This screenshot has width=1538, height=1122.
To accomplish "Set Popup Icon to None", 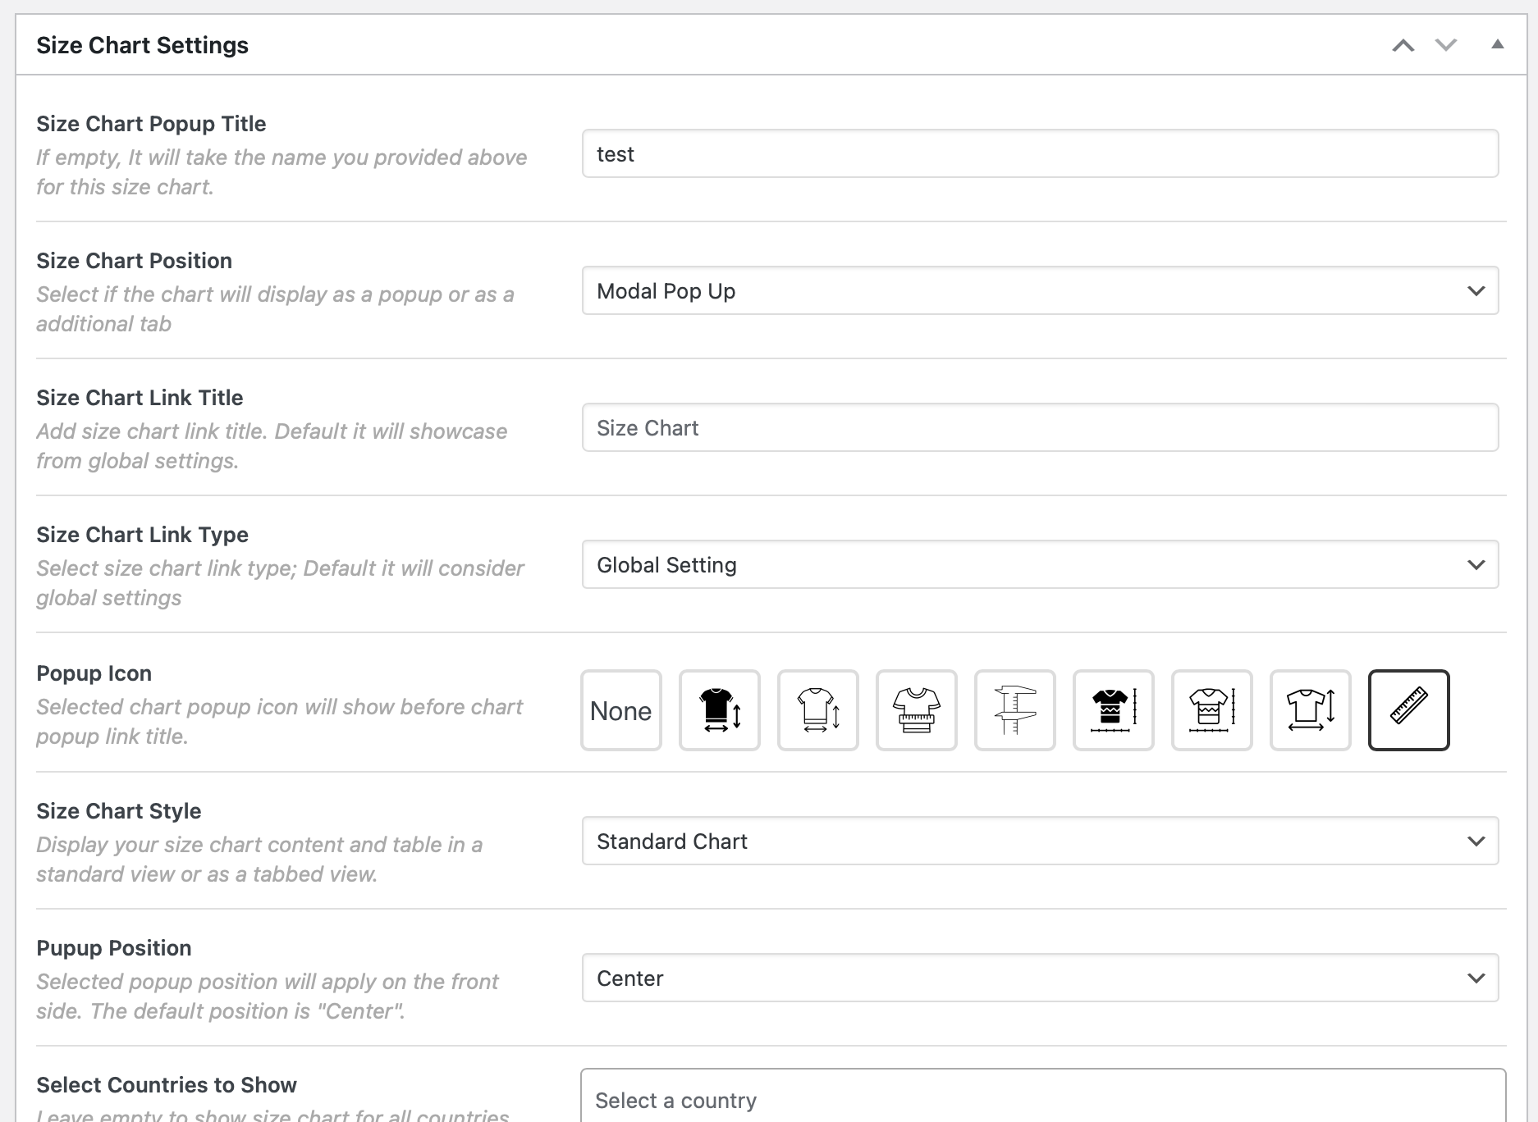I will 620,710.
